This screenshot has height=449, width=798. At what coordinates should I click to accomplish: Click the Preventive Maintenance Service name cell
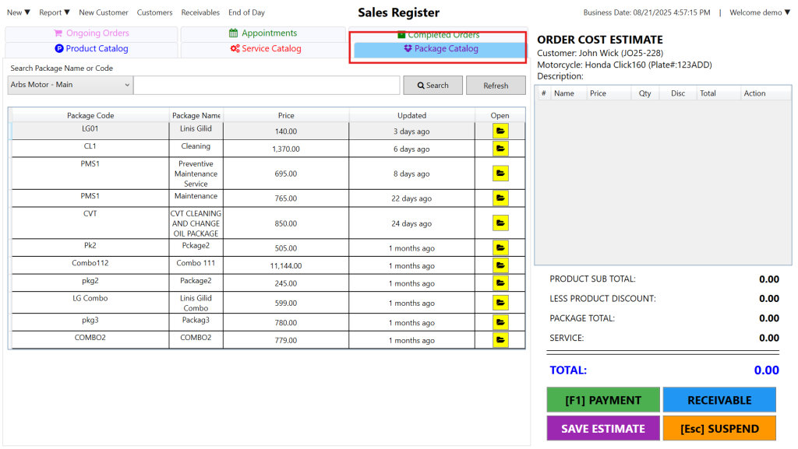click(x=196, y=174)
